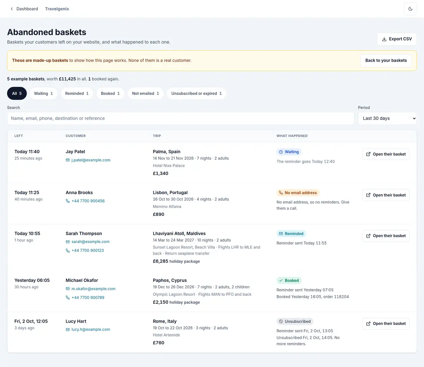This screenshot has width=424, height=367.
Task: Click the Lisbon, Portugal trip title
Action: 170,193
